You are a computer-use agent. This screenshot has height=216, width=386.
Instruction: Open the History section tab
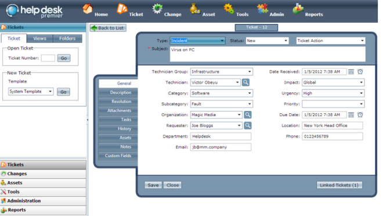click(118, 128)
